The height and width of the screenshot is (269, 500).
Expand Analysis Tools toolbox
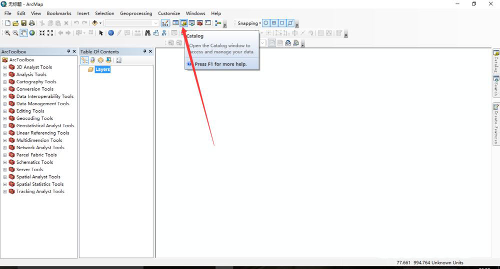(5, 74)
